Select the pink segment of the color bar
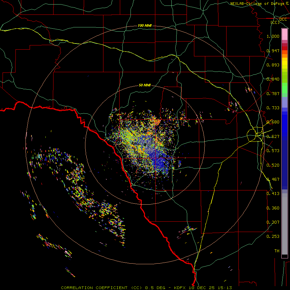Viewport: 290px width, 290px height. 285,34
